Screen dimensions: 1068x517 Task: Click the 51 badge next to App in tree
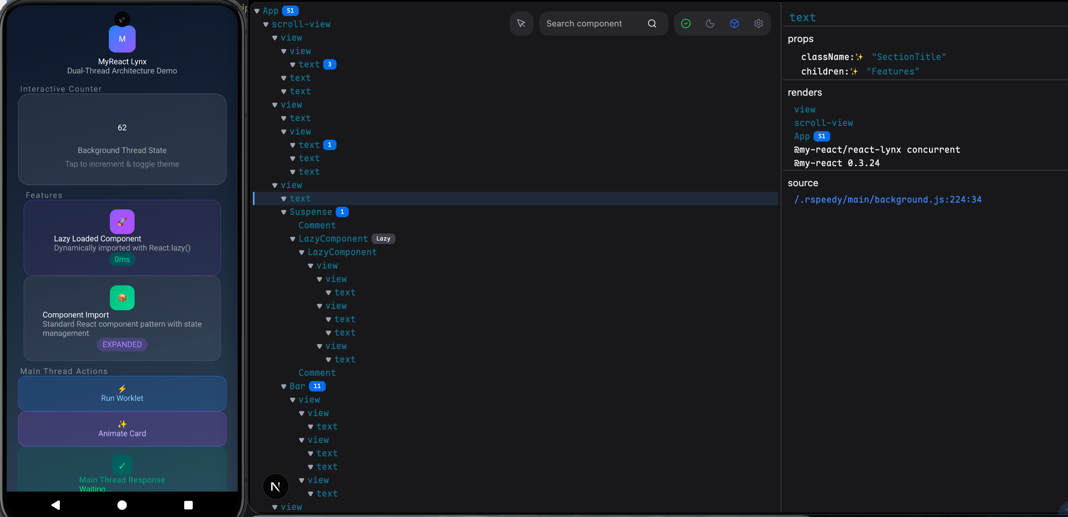290,11
